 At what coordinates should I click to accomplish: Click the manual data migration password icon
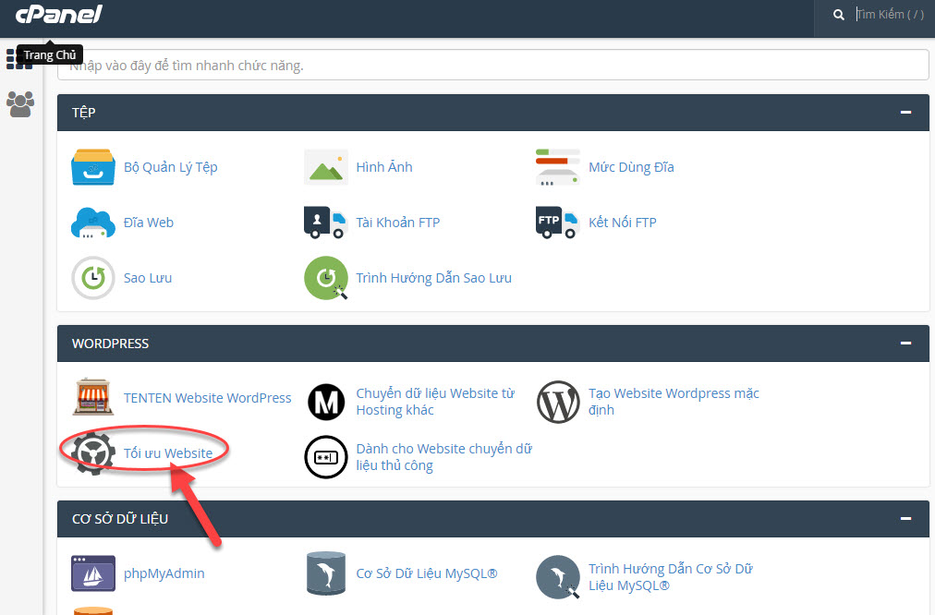coord(326,457)
